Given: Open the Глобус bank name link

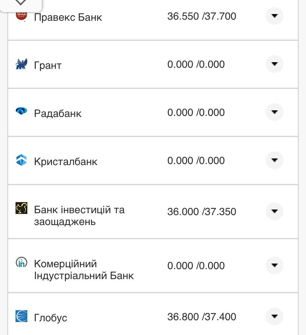Looking at the screenshot, I should pyautogui.click(x=51, y=318).
